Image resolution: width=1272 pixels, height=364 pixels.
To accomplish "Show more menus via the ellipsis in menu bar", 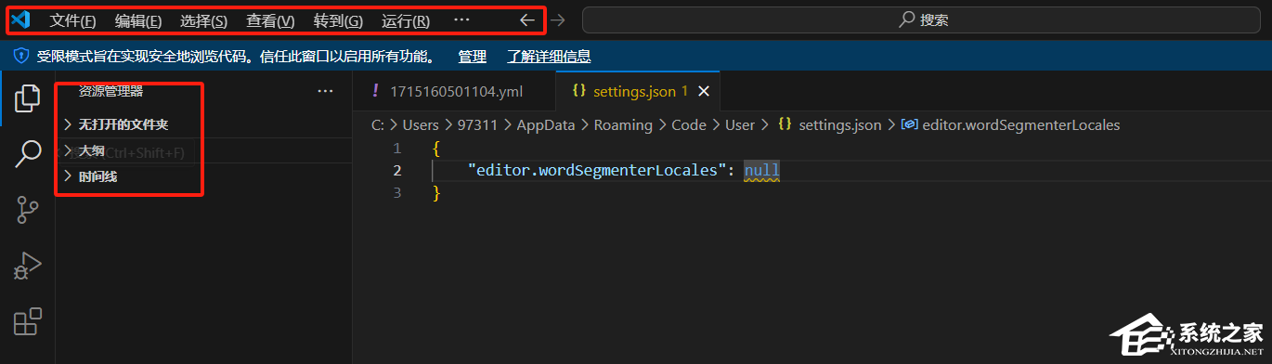I will 461,19.
